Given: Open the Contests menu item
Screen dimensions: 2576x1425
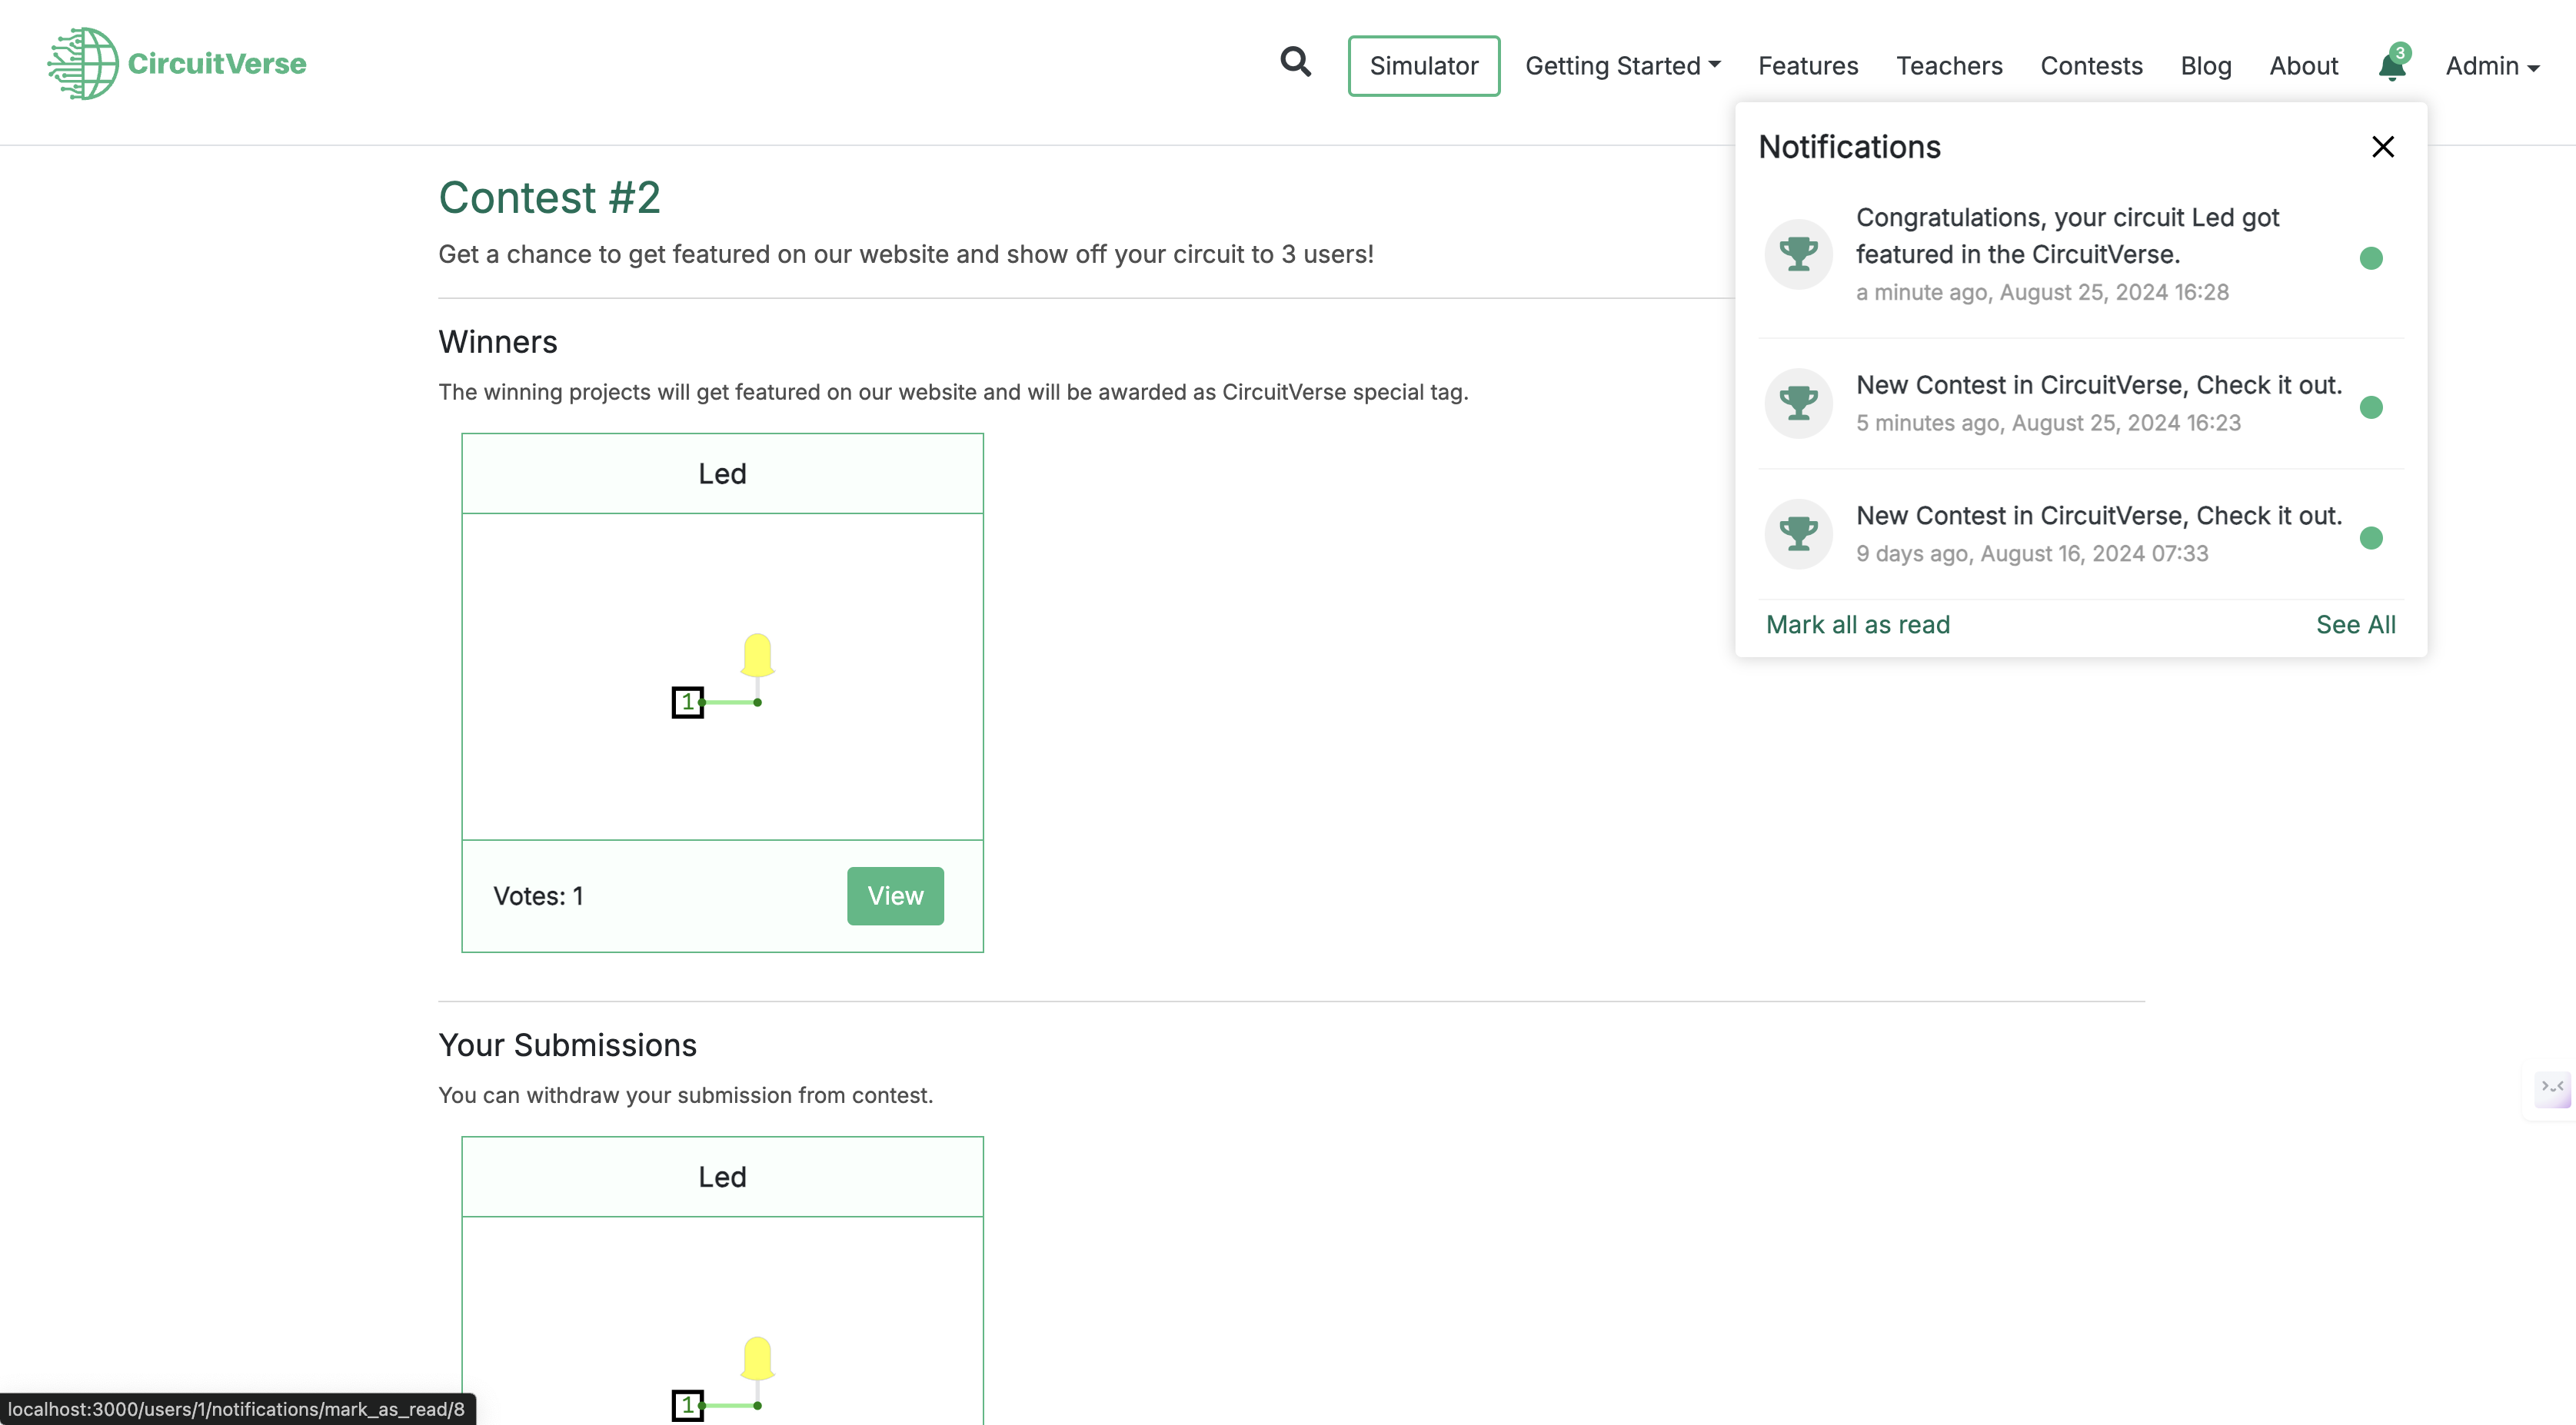Looking at the screenshot, I should point(2091,66).
